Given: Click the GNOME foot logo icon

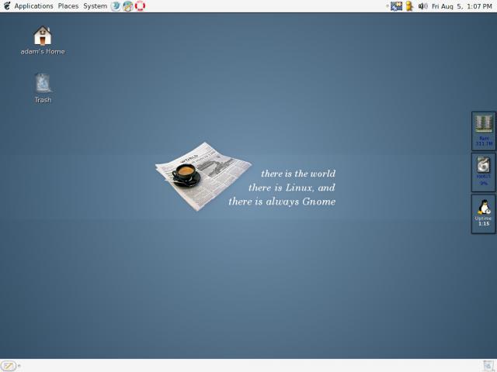Looking at the screenshot, I should click(x=7, y=5).
